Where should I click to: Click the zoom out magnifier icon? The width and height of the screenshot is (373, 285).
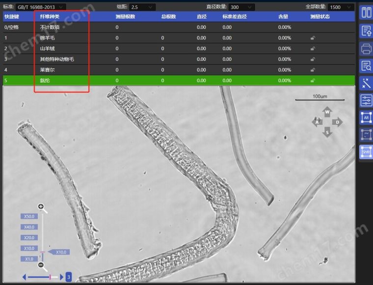click(41, 265)
